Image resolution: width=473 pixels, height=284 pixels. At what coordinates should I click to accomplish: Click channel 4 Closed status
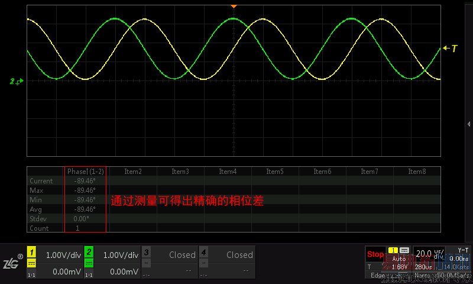click(240, 255)
